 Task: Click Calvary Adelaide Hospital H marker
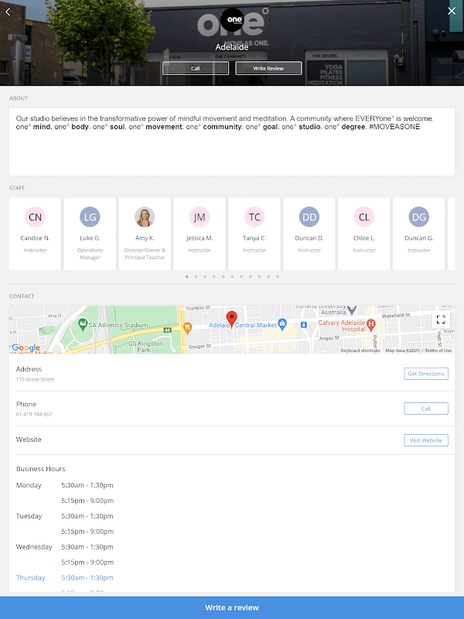coord(370,325)
